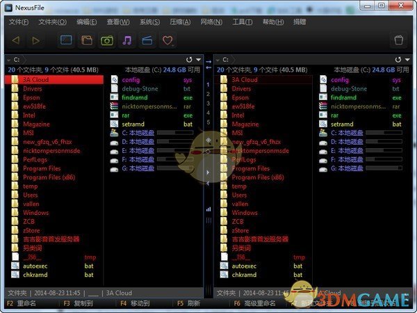The width and height of the screenshot is (417, 313).
Task: Open the 工具(T) menu
Action: click(243, 22)
